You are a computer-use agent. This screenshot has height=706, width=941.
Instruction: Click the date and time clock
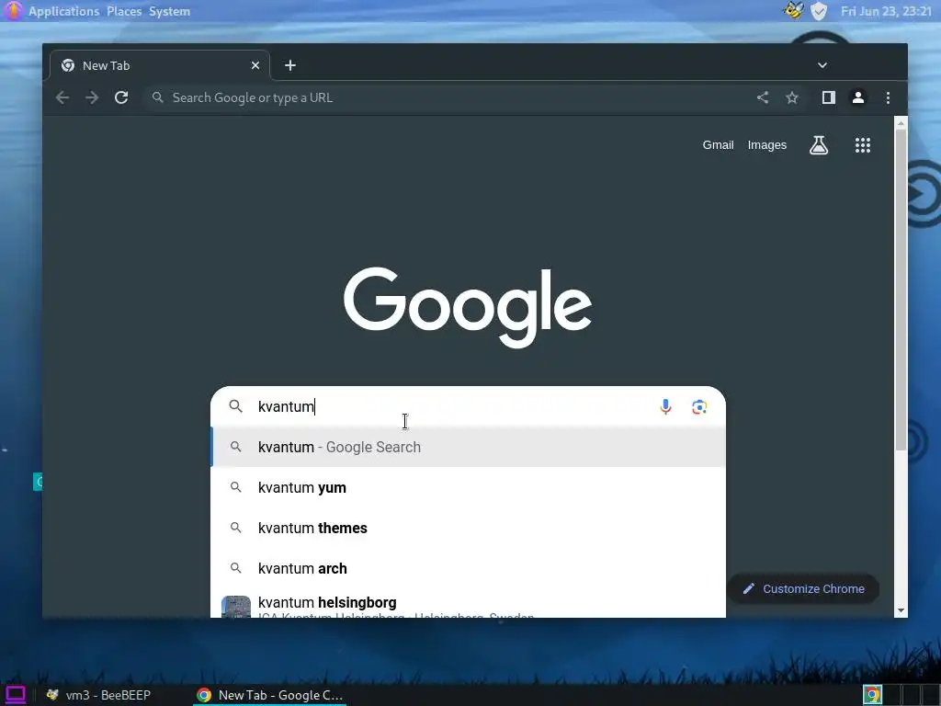click(886, 11)
